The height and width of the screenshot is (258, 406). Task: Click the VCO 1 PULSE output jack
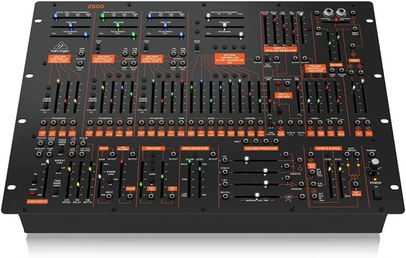[80, 63]
